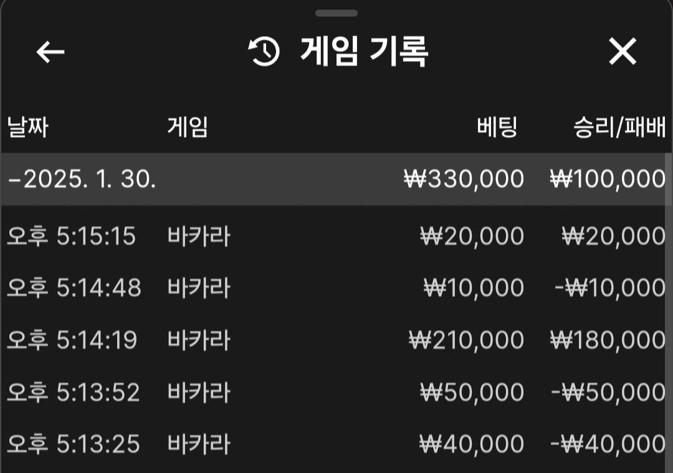Viewport: 673px width, 473px height.
Task: Click the ₩210,000 bet amount
Action: 467,340
